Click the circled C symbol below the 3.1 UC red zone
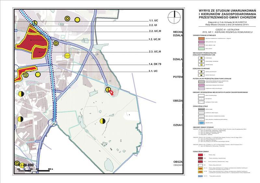Image resolution: width=260 pixels, height=183 pixels. [26, 75]
